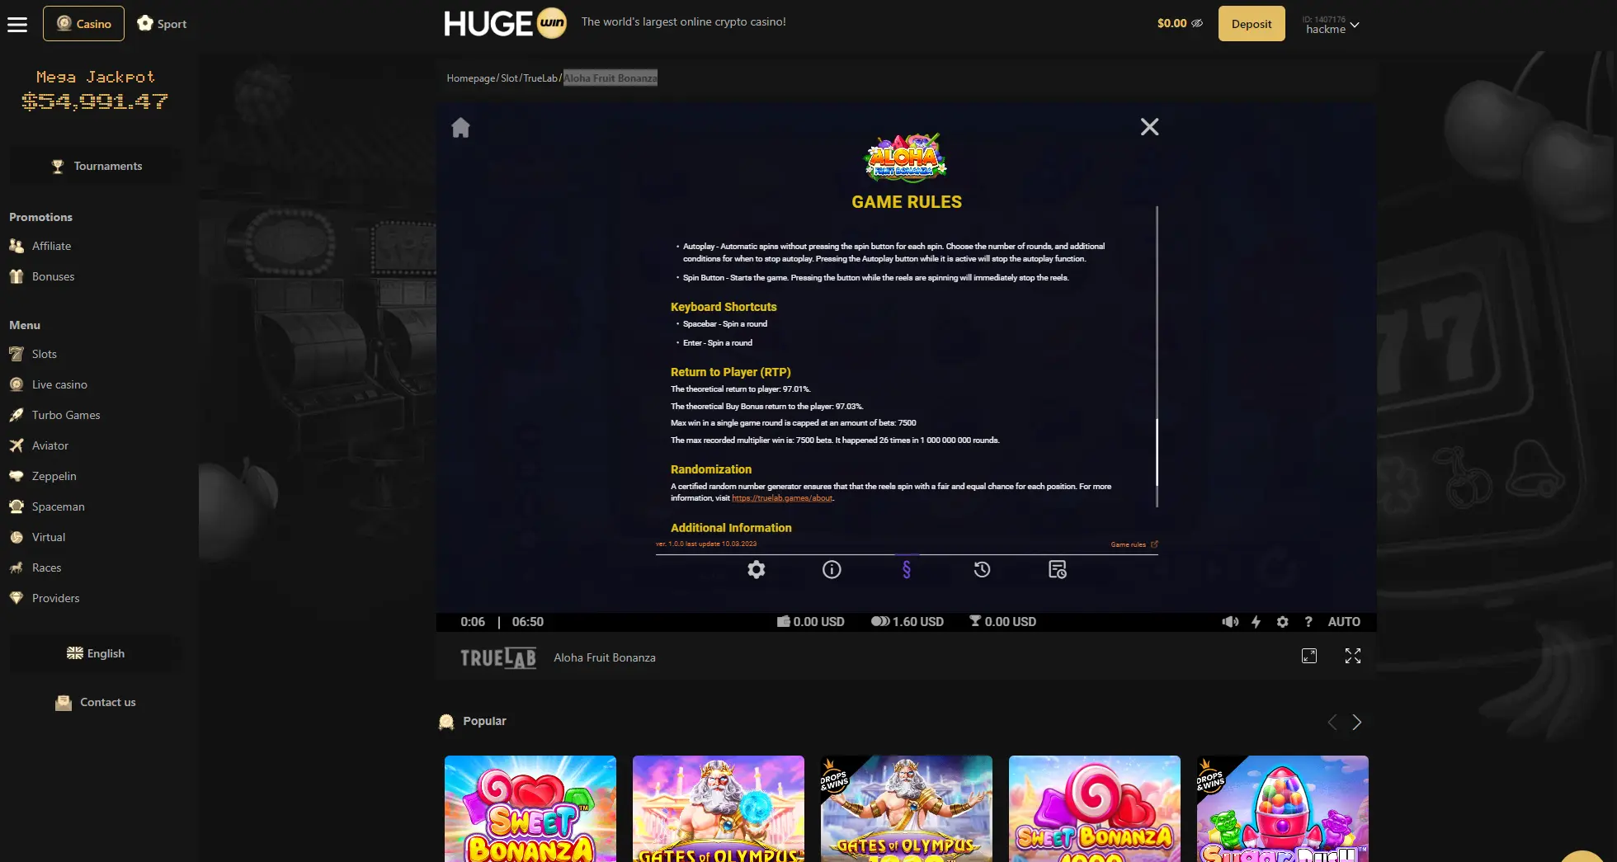Mute the game sound speaker icon
Image resolution: width=1617 pixels, height=862 pixels.
pos(1230,622)
